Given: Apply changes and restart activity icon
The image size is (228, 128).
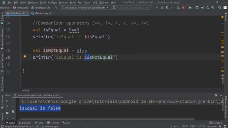Looking at the screenshot, I should pyautogui.click(x=178, y=7).
